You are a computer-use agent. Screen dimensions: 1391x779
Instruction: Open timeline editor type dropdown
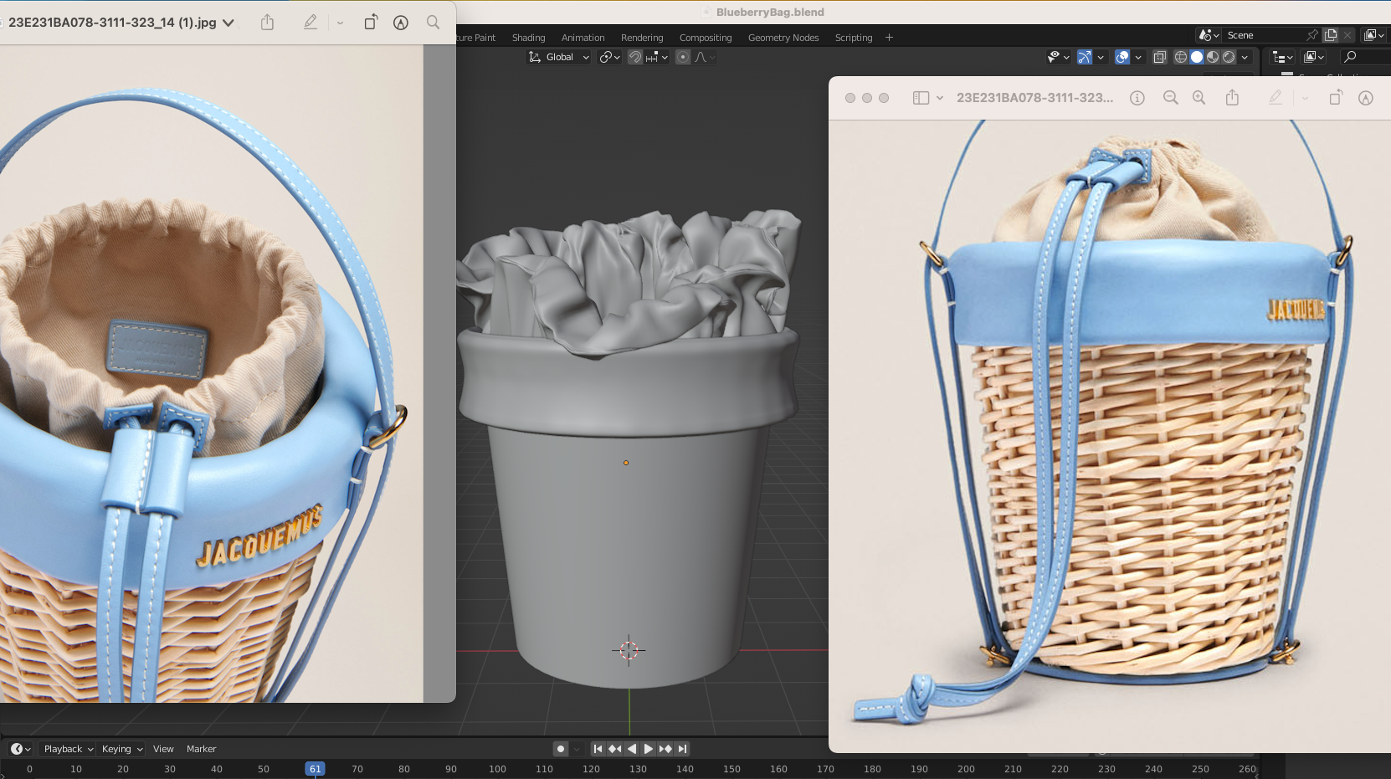pyautogui.click(x=20, y=749)
